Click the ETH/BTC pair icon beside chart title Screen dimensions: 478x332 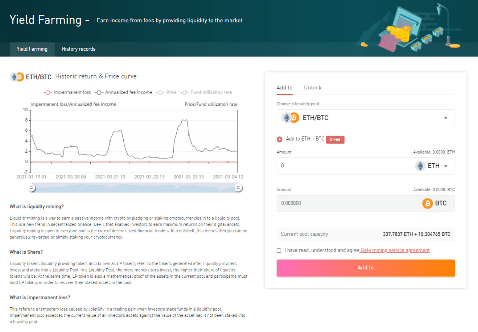click(17, 77)
